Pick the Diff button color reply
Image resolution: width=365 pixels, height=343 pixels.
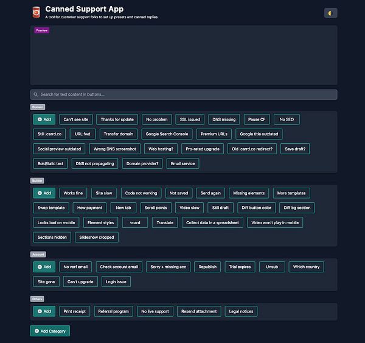(x=257, y=208)
